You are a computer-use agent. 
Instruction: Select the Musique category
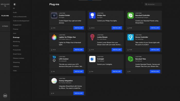[16, 46]
